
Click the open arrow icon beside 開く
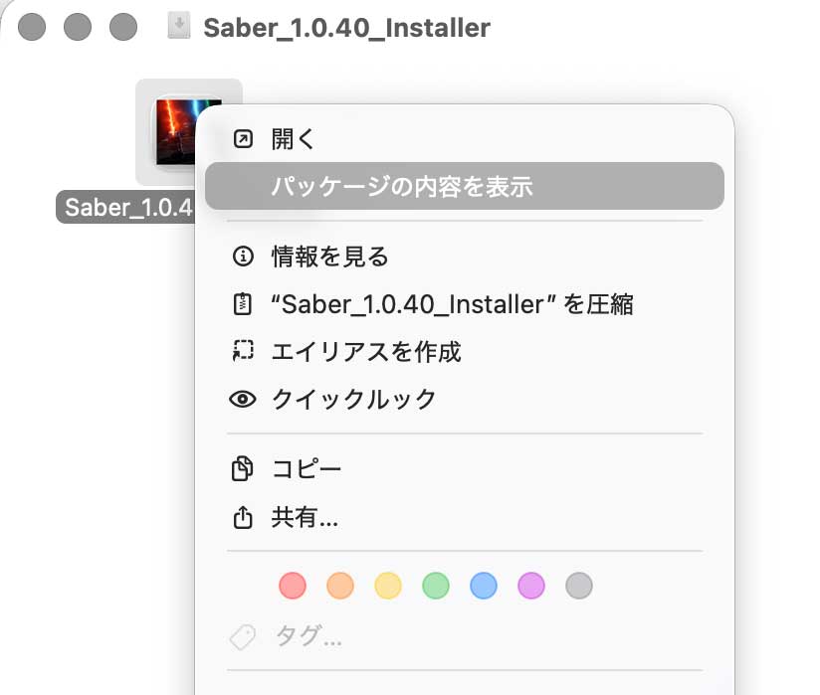242,138
